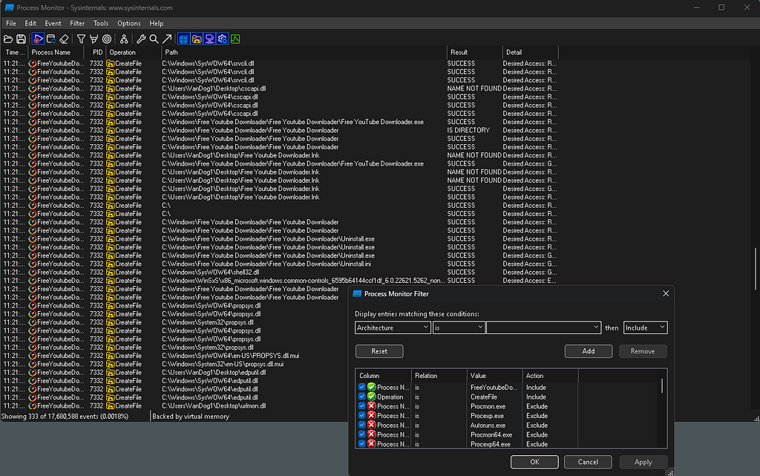The image size is (760, 476).
Task: Open Event Properties wrench icon
Action: [x=141, y=39]
